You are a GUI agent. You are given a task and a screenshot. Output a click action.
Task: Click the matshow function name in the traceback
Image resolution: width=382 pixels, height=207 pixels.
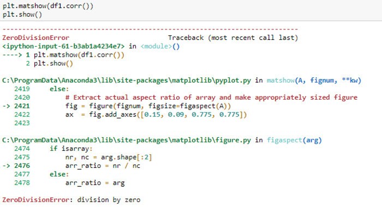pyautogui.click(x=280, y=80)
